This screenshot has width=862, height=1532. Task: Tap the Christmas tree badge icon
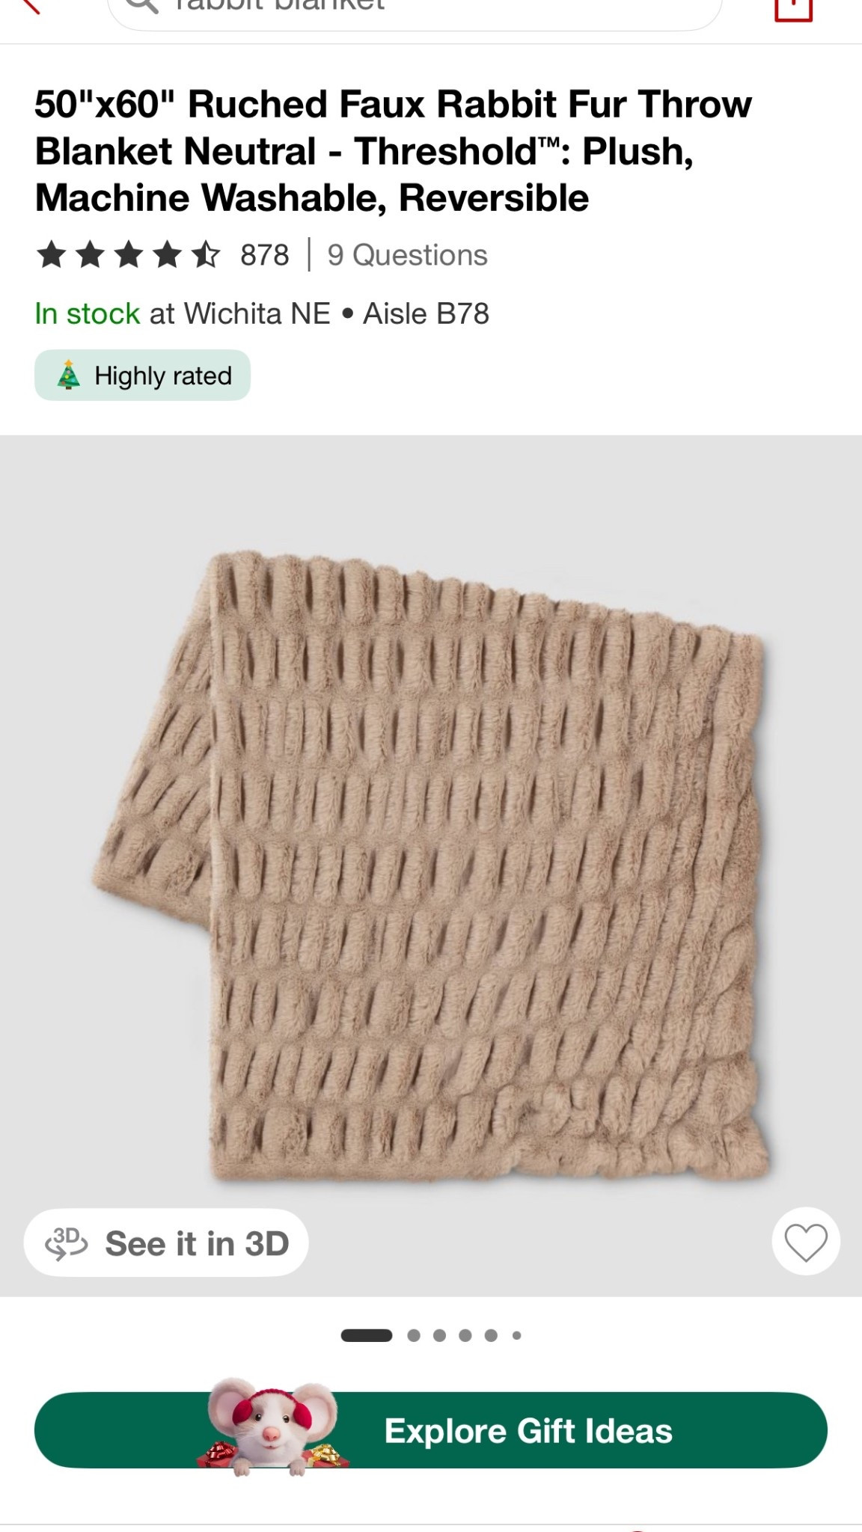click(x=69, y=376)
